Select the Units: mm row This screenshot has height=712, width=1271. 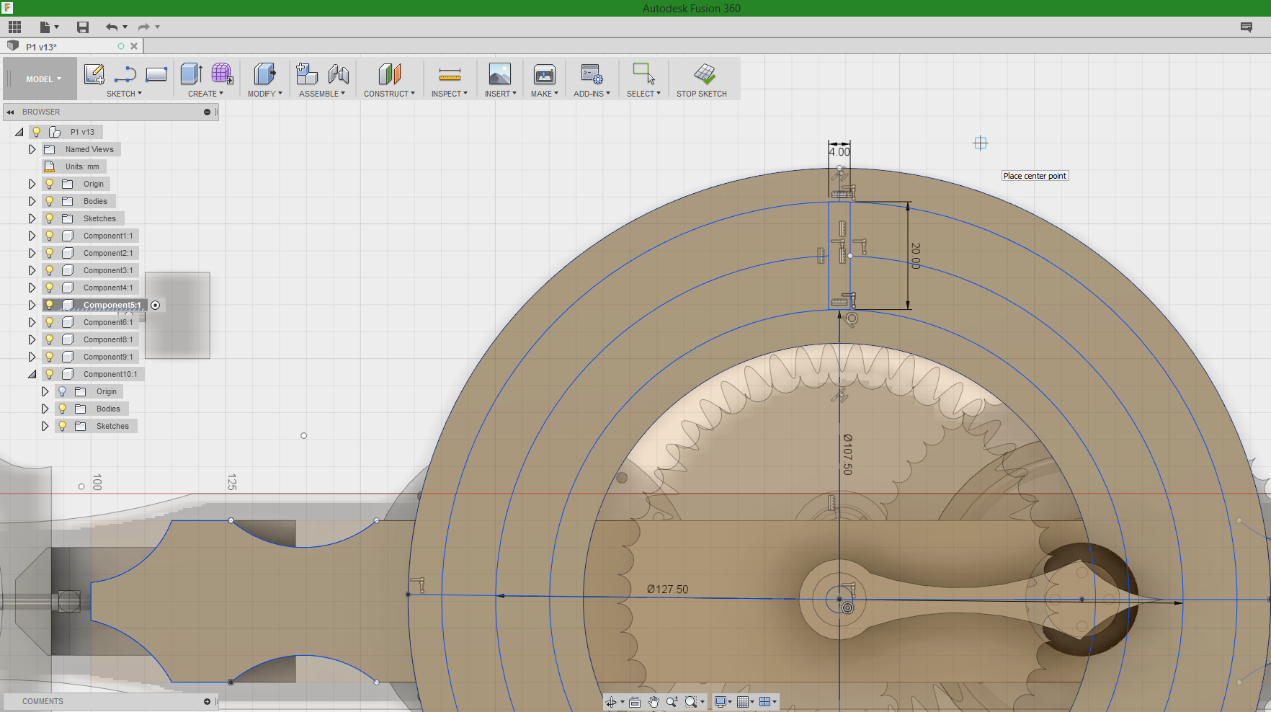pyautogui.click(x=74, y=166)
